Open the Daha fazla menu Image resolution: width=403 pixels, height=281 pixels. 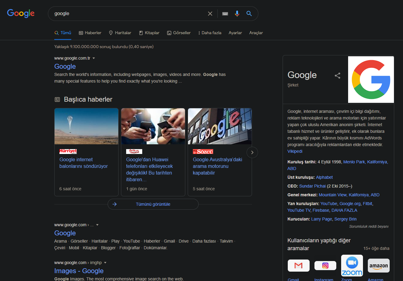point(210,33)
